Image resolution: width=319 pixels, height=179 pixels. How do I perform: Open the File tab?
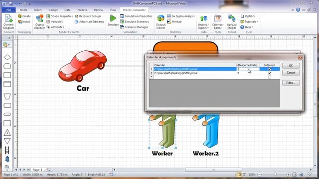pos(8,10)
